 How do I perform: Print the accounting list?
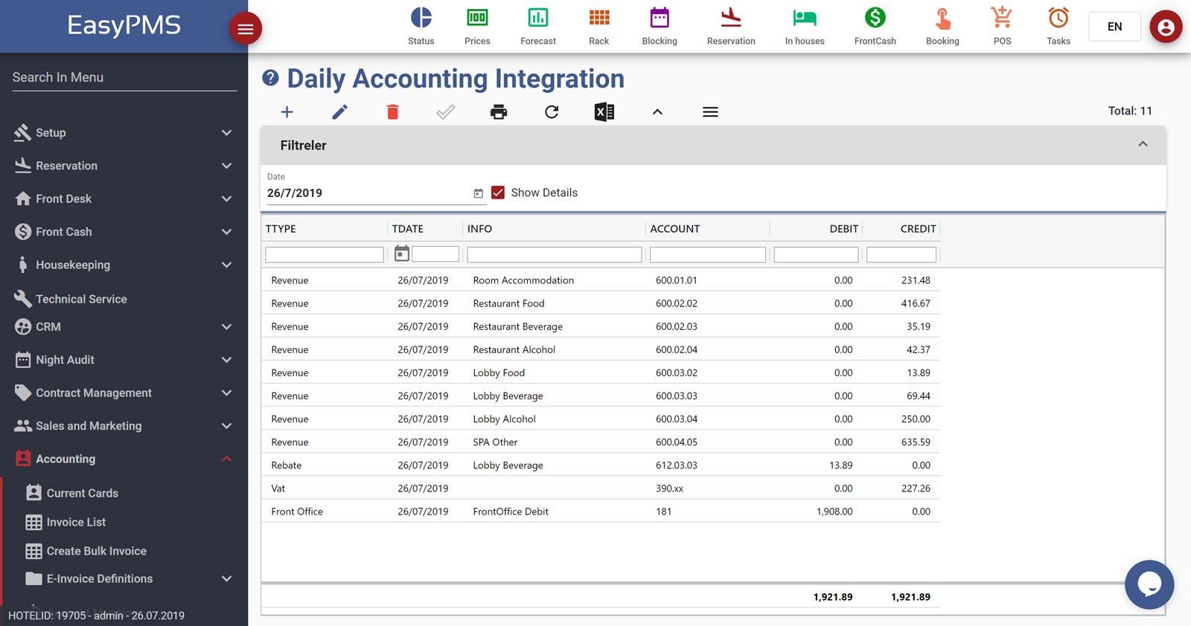pyautogui.click(x=498, y=112)
